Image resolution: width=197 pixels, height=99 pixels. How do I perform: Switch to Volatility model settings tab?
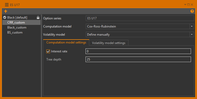(109, 43)
